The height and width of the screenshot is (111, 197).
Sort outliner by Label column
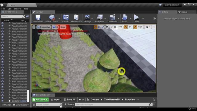point(6,21)
